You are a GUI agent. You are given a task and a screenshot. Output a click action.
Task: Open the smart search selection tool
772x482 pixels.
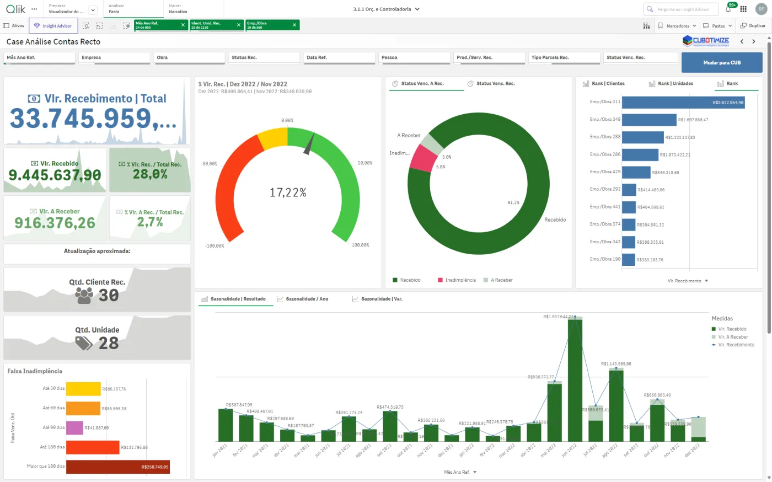(x=86, y=26)
